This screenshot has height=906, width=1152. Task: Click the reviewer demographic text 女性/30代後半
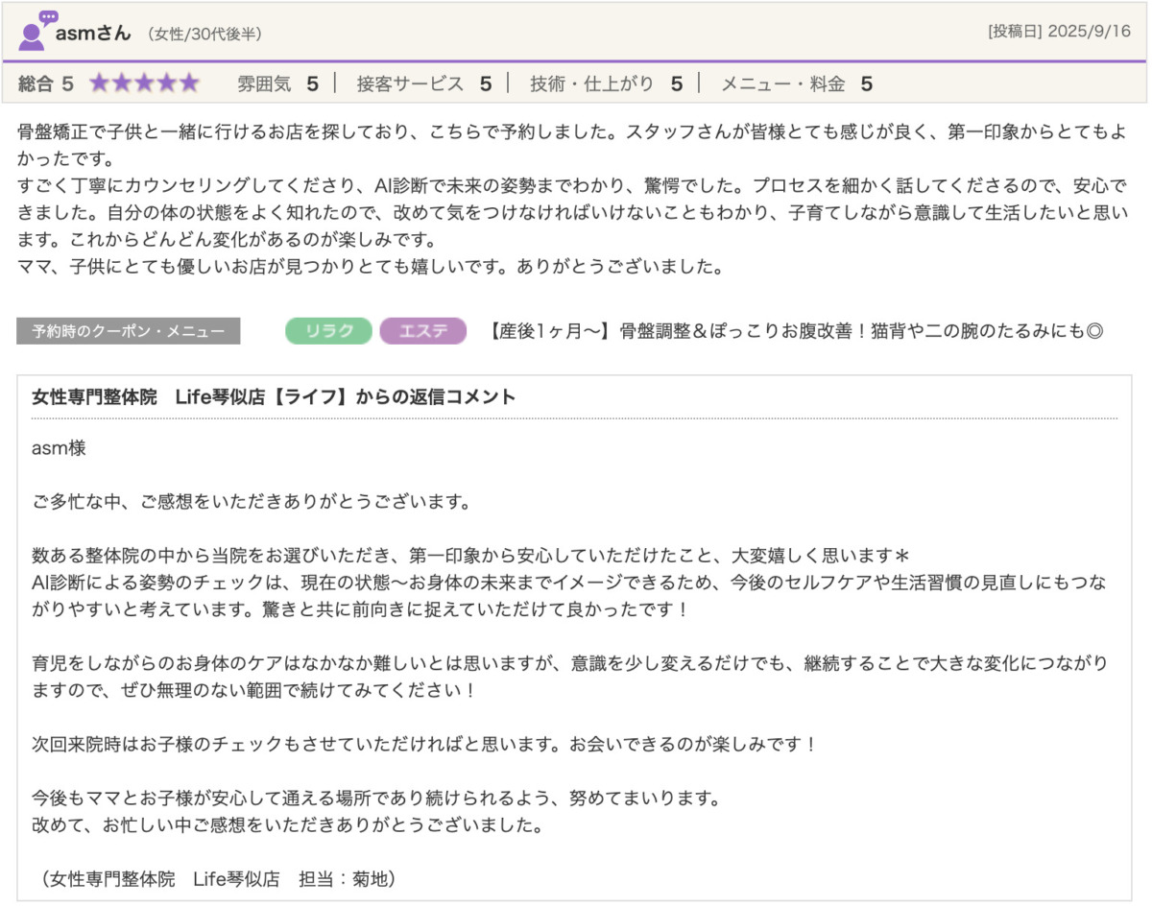[x=204, y=35]
